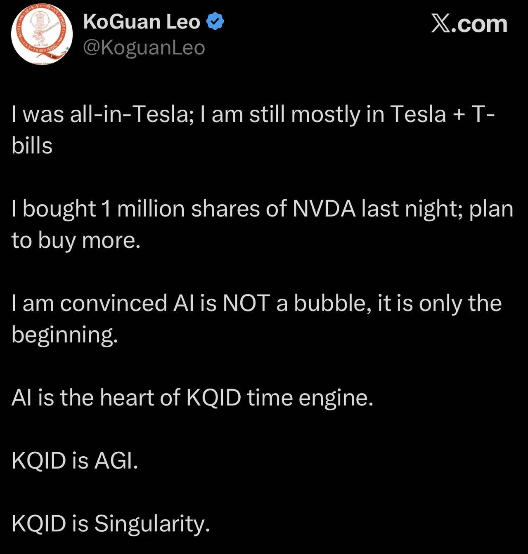528x554 pixels.
Task: Click the "KQID is AGI." line
Action: [75, 460]
